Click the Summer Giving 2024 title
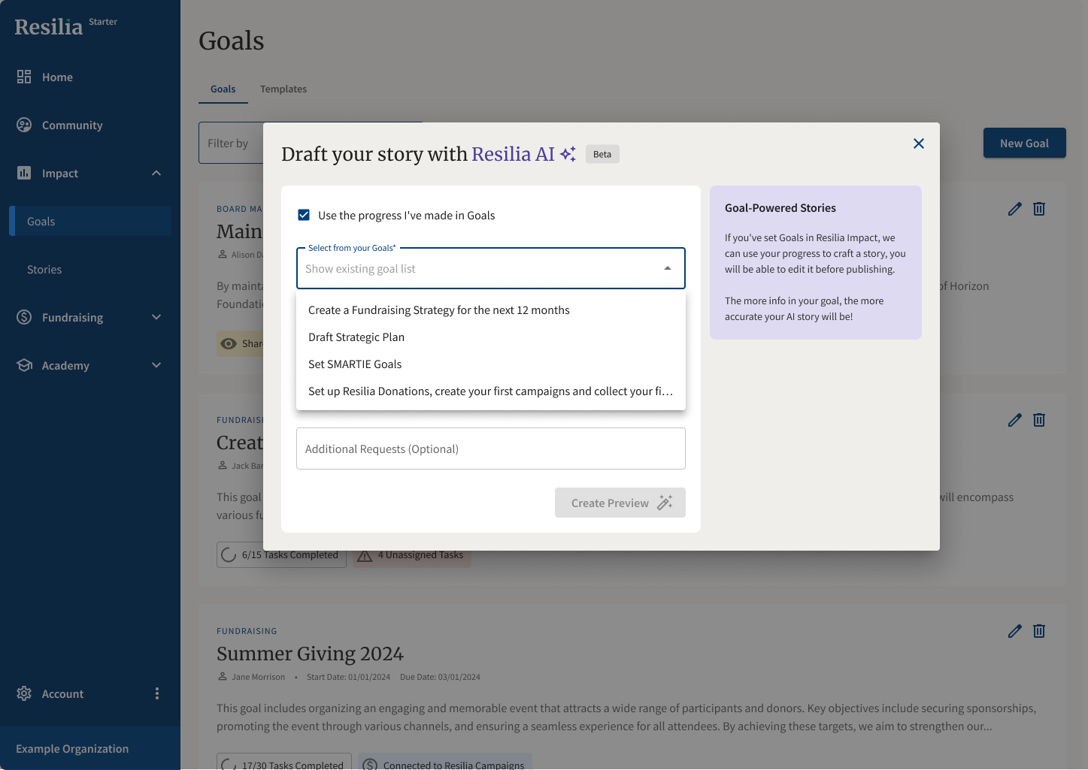The width and height of the screenshot is (1088, 770). click(310, 654)
